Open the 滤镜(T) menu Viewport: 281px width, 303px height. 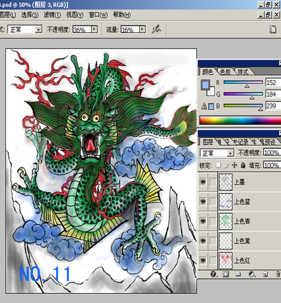(53, 15)
